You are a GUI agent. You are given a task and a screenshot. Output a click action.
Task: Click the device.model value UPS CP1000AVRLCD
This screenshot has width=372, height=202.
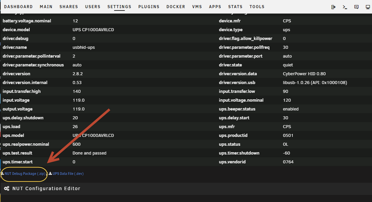click(x=93, y=30)
